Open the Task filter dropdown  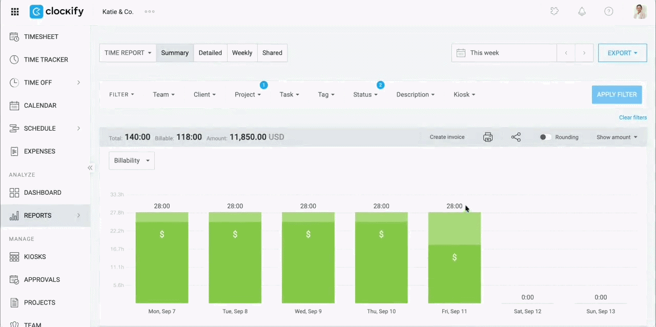(x=289, y=94)
